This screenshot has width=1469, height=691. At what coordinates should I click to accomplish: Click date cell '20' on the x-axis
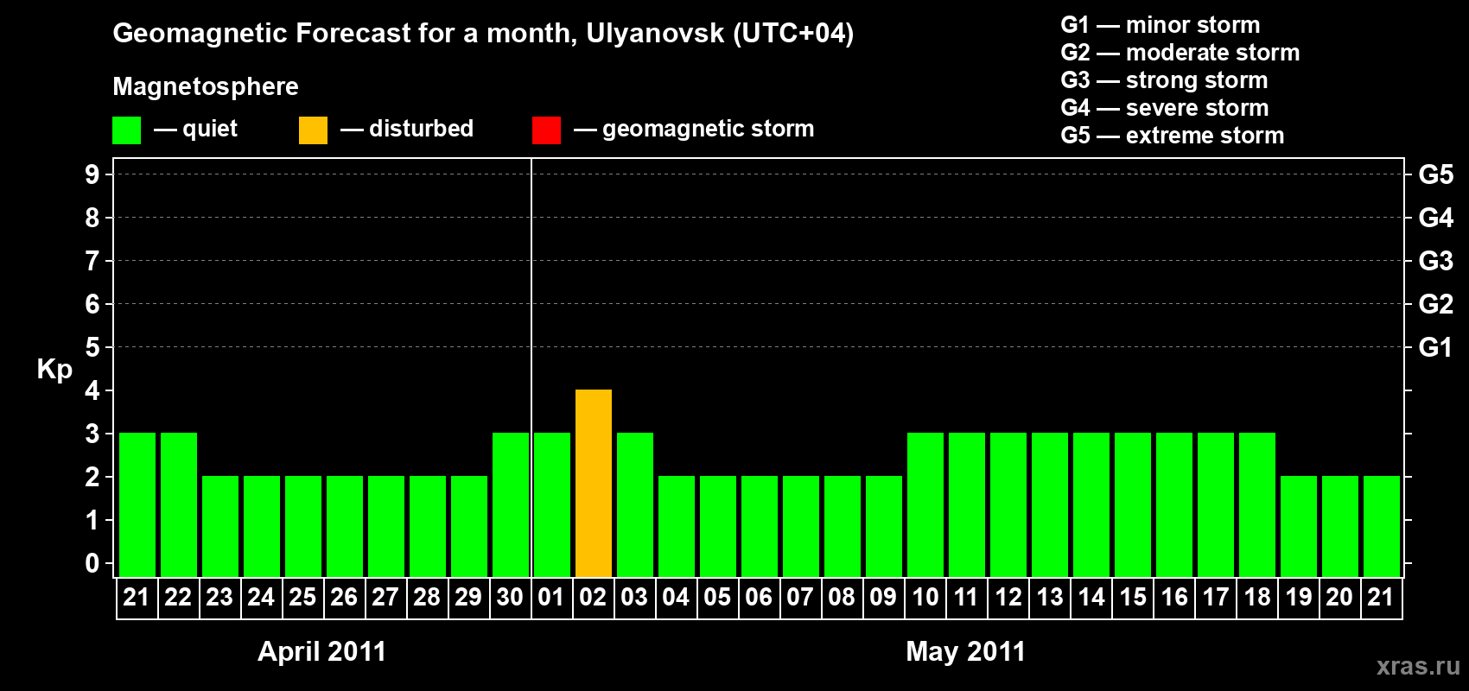pyautogui.click(x=1339, y=598)
